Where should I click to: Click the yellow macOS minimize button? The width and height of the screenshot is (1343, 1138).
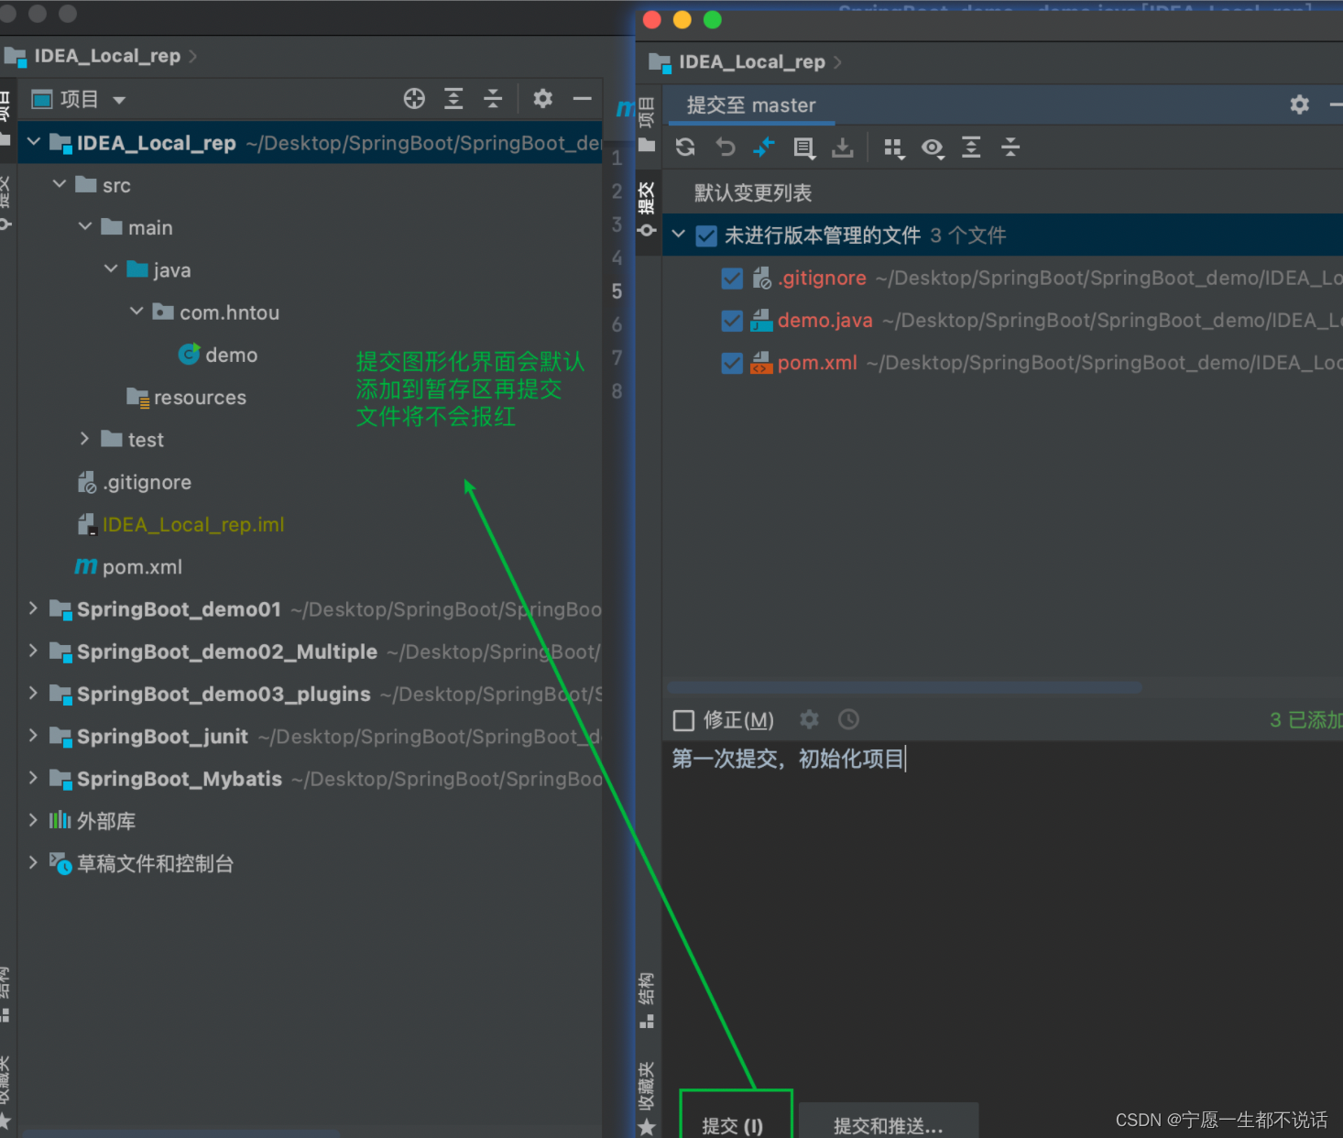[x=682, y=20]
